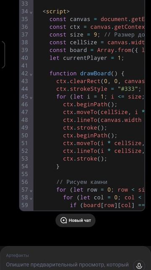Click the drawBoard function name
This screenshot has width=151, height=270.
point(95,73)
